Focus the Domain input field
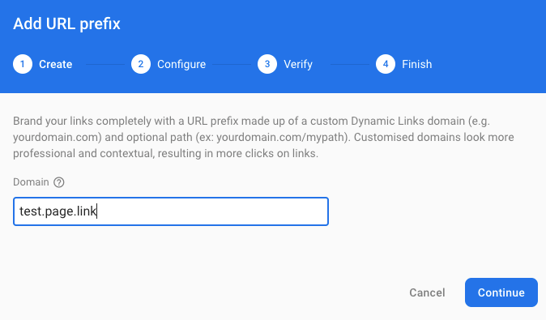546x320 pixels. pos(171,211)
